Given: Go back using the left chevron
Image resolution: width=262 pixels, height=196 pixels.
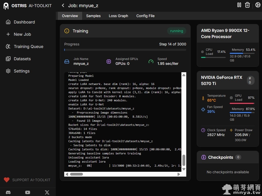Looking at the screenshot, I should coord(63,5).
